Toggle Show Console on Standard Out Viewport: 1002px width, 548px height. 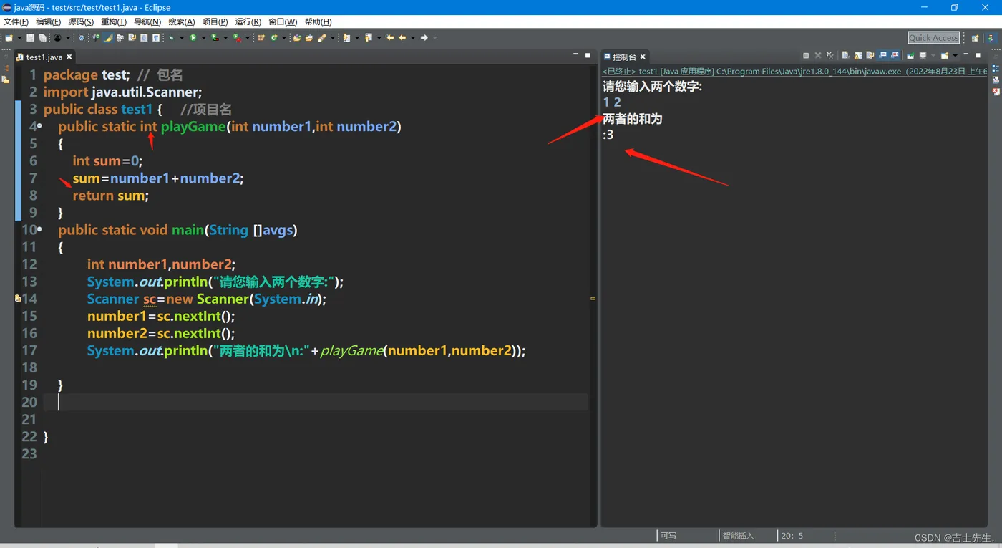[x=883, y=55]
